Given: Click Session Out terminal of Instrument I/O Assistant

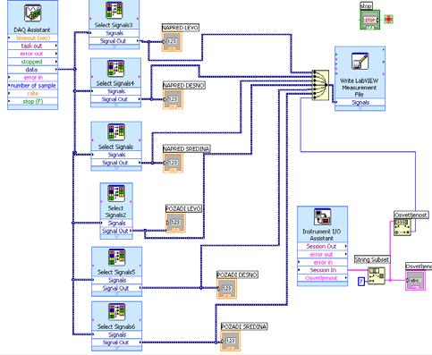Looking at the screenshot, I should pos(322,247).
